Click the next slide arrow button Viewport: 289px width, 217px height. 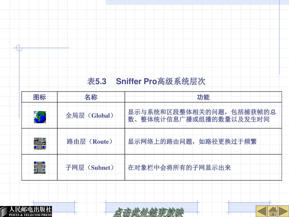point(283,211)
